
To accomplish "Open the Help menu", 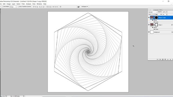I will click(45, 4).
